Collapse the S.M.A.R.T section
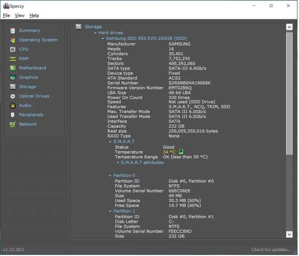 point(110,142)
